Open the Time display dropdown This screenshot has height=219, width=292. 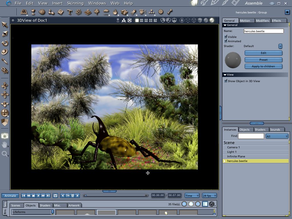pyautogui.click(x=192, y=196)
